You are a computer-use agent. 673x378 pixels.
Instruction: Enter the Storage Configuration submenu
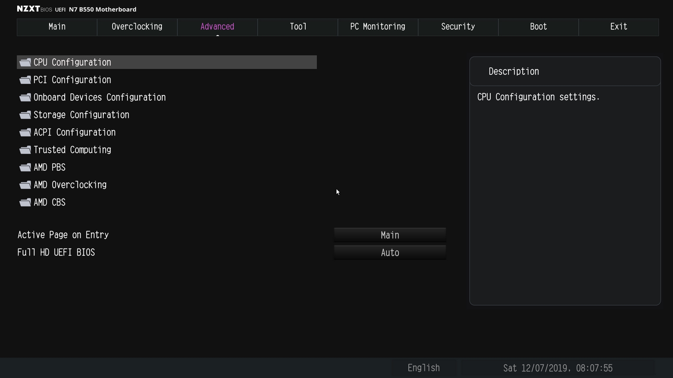point(81,115)
